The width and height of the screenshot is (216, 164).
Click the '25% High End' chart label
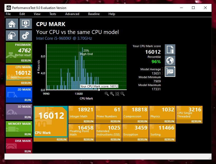[x=86, y=52]
